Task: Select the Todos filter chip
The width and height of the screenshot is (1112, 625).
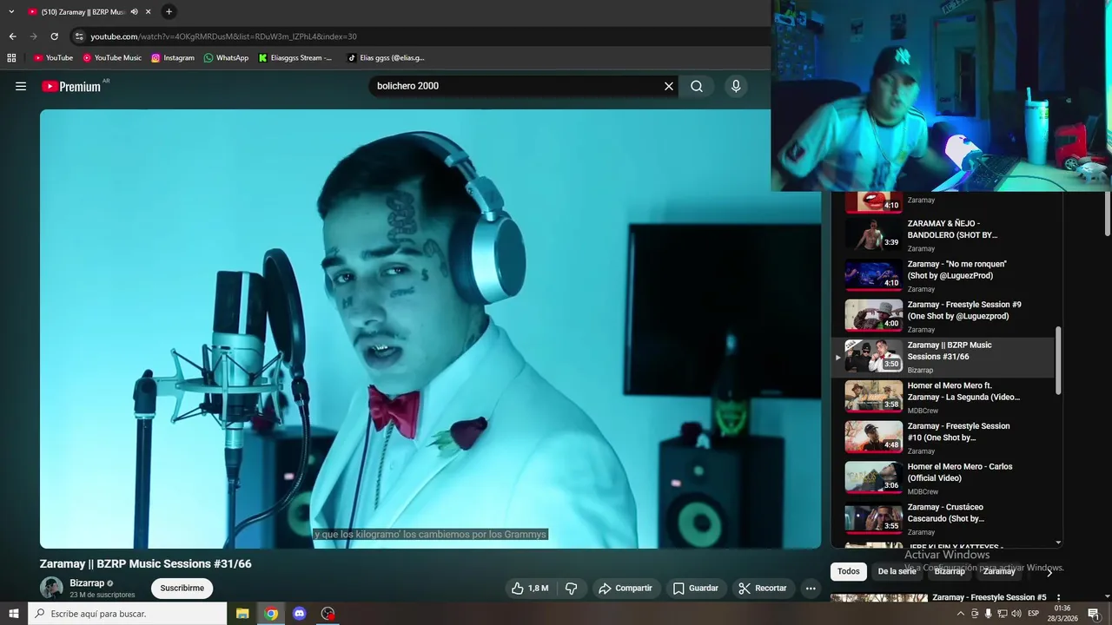Action: (849, 571)
